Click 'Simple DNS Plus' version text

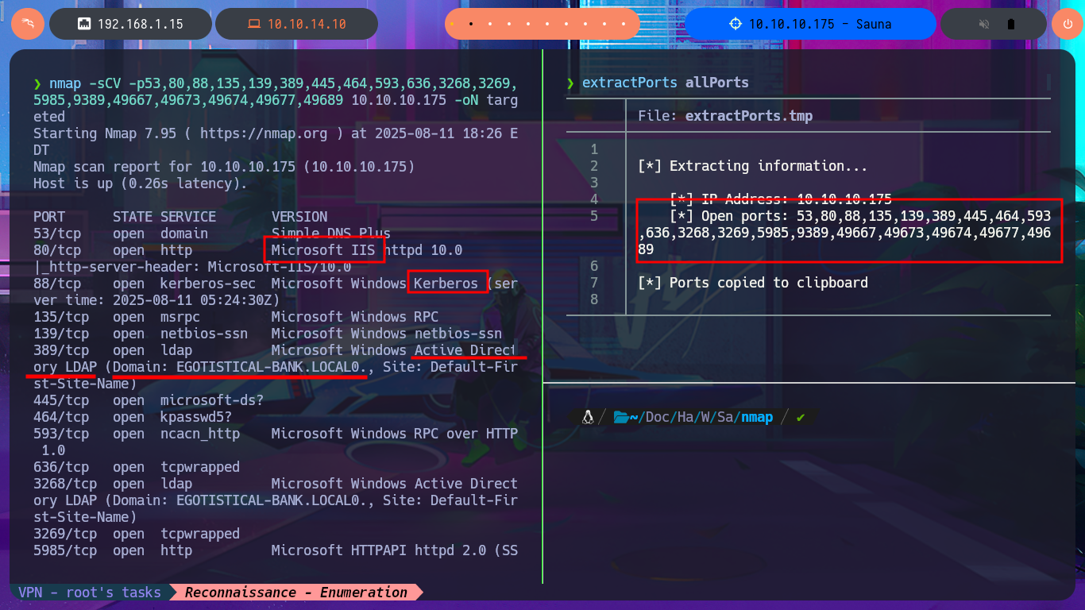(331, 234)
